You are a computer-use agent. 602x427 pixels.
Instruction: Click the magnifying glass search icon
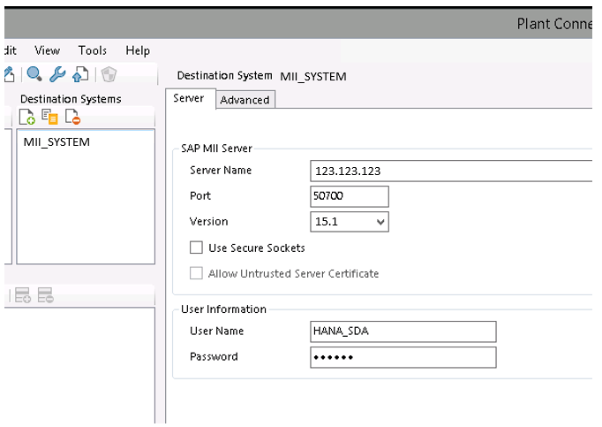click(x=34, y=75)
